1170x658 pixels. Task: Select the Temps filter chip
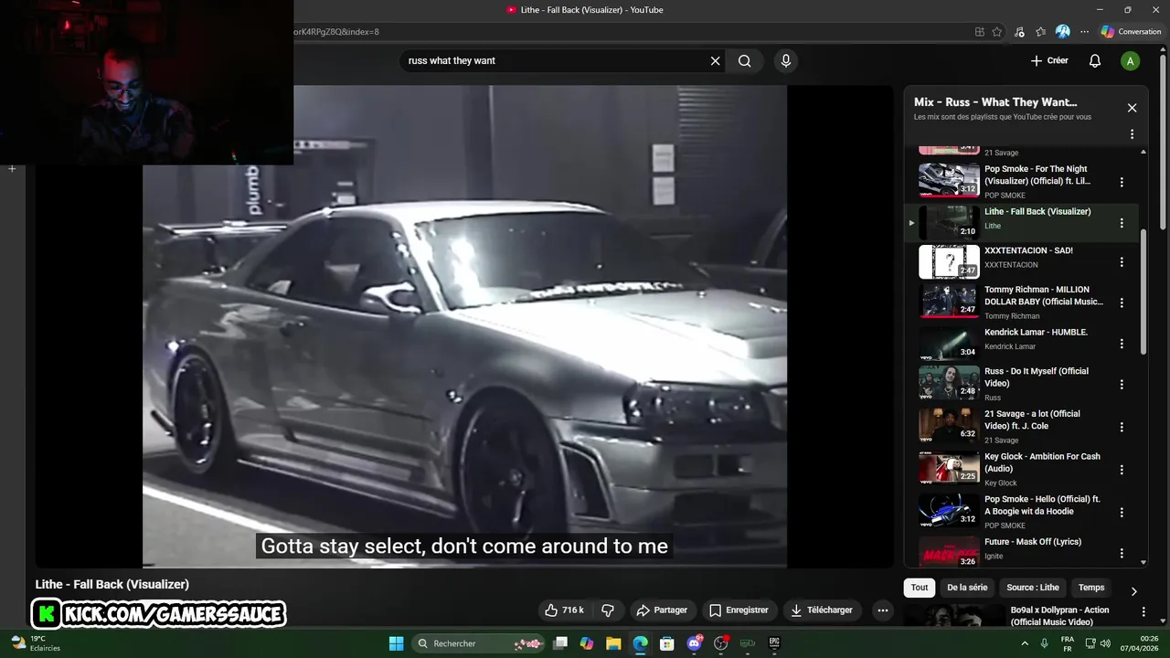coord(1091,588)
